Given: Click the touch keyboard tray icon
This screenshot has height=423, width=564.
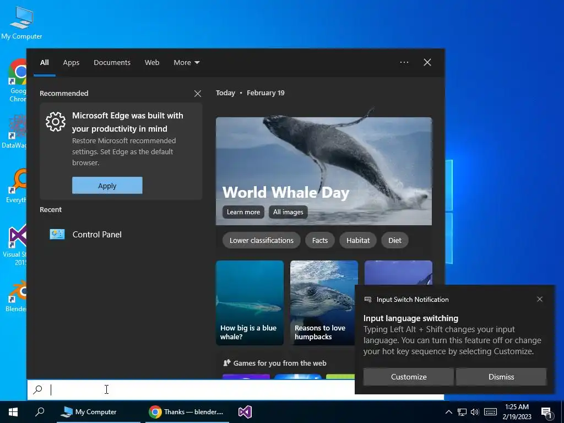Looking at the screenshot, I should [x=490, y=412].
